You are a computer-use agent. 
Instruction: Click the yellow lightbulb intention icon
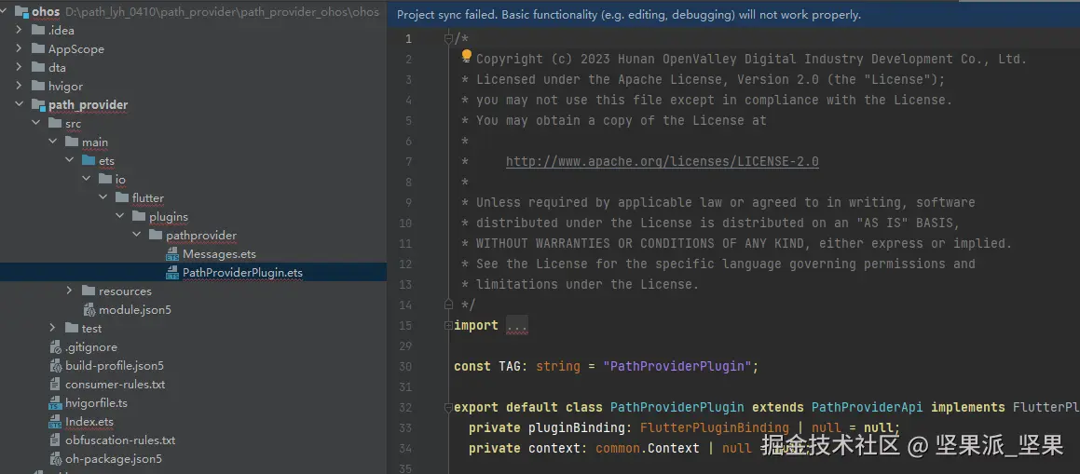(466, 56)
